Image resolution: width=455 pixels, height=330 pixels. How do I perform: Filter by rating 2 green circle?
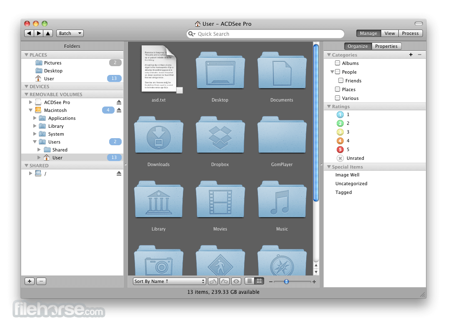coord(340,124)
